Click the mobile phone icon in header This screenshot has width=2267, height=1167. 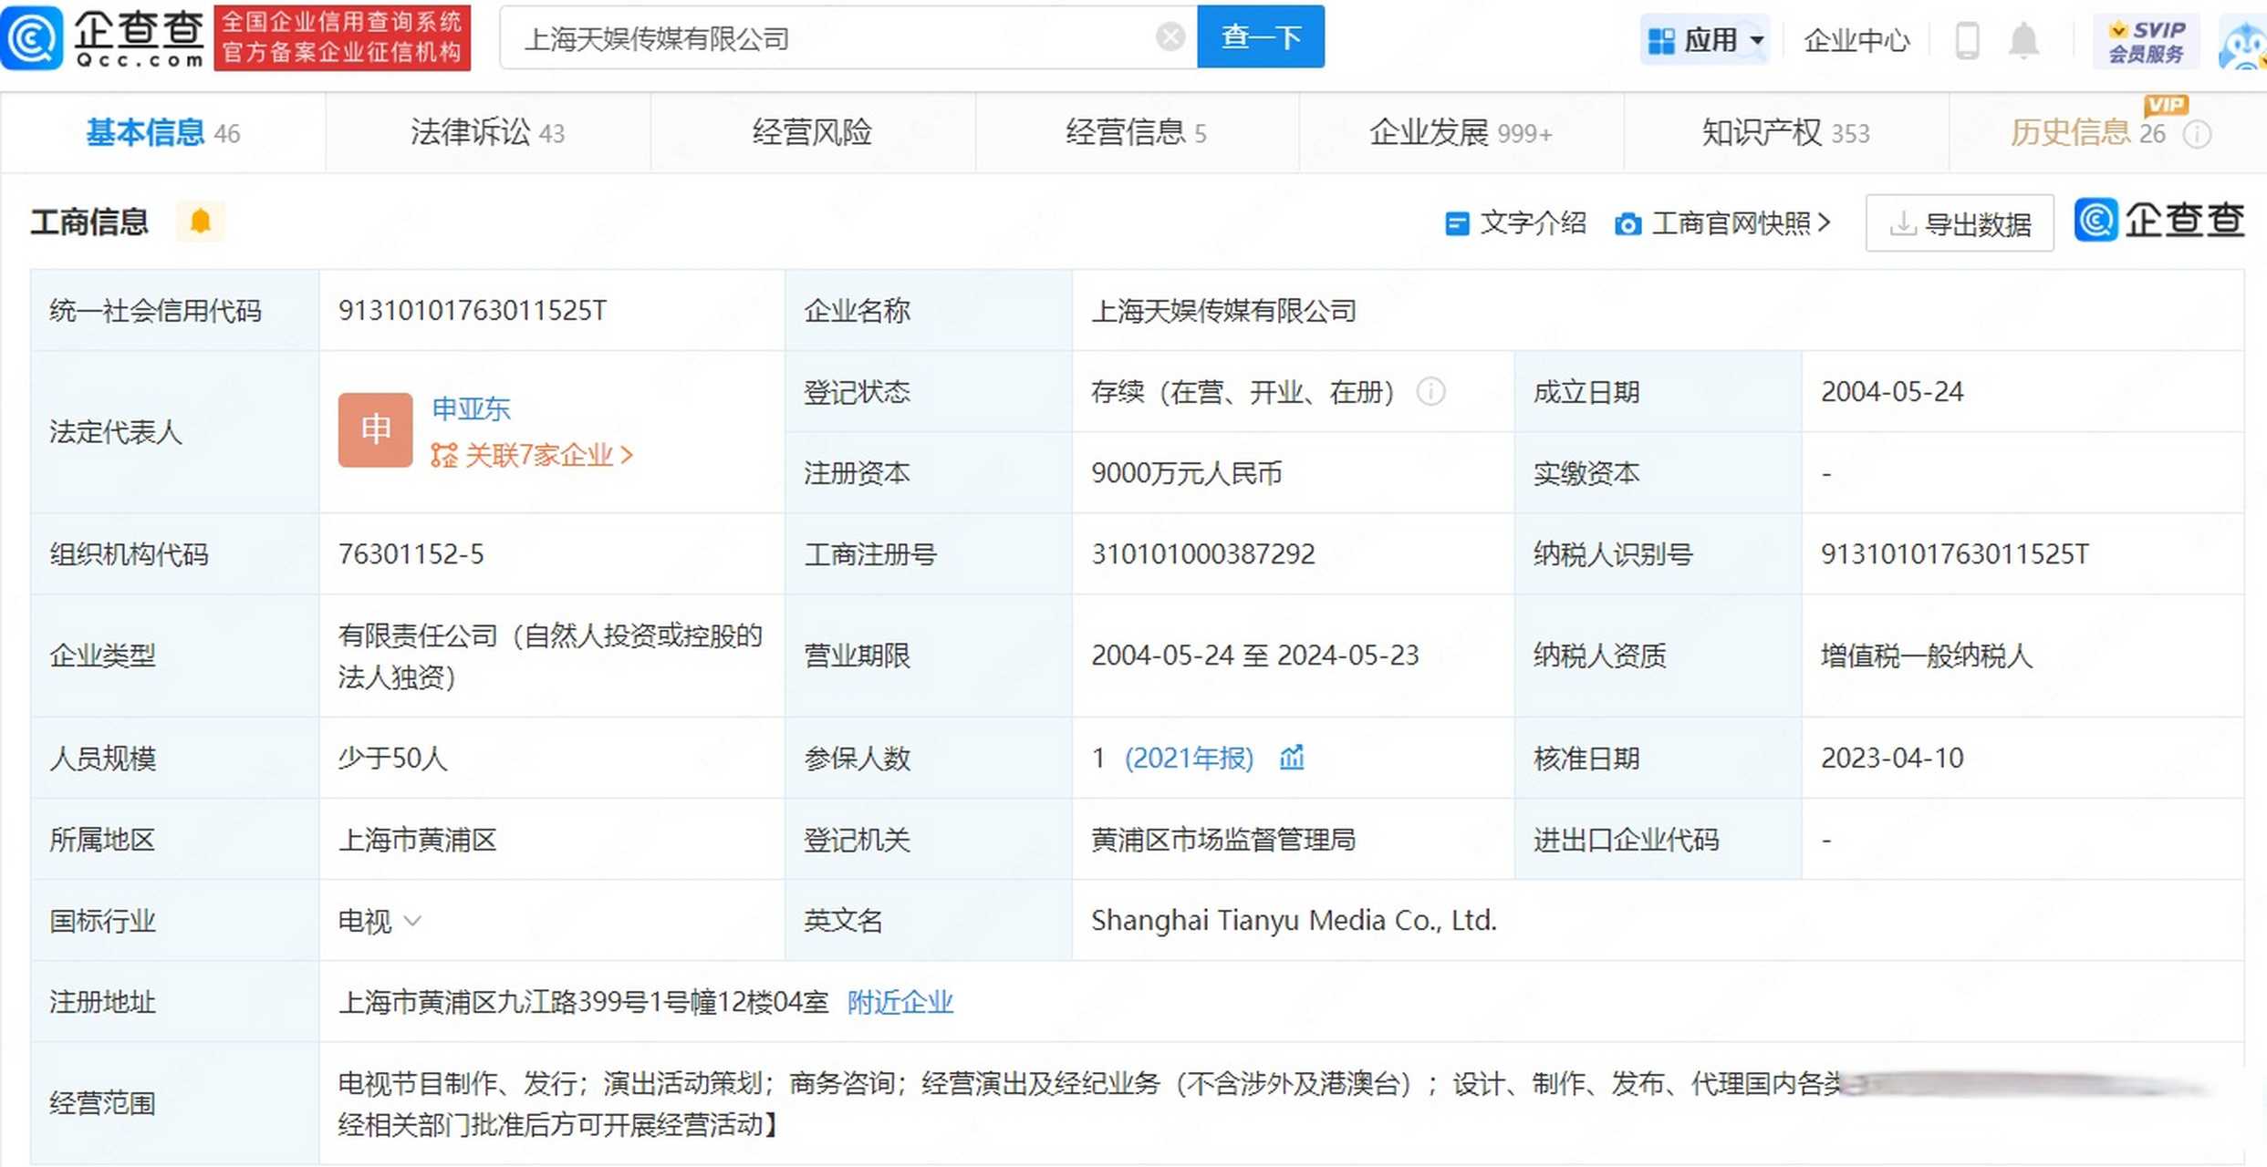pos(1967,41)
